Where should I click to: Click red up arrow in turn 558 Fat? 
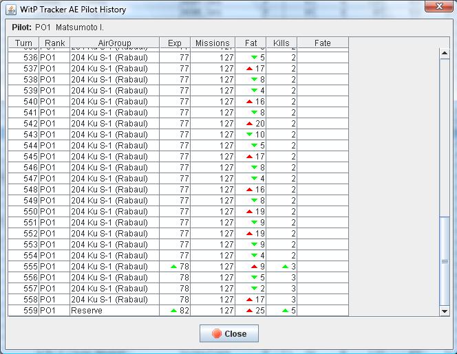(249, 299)
